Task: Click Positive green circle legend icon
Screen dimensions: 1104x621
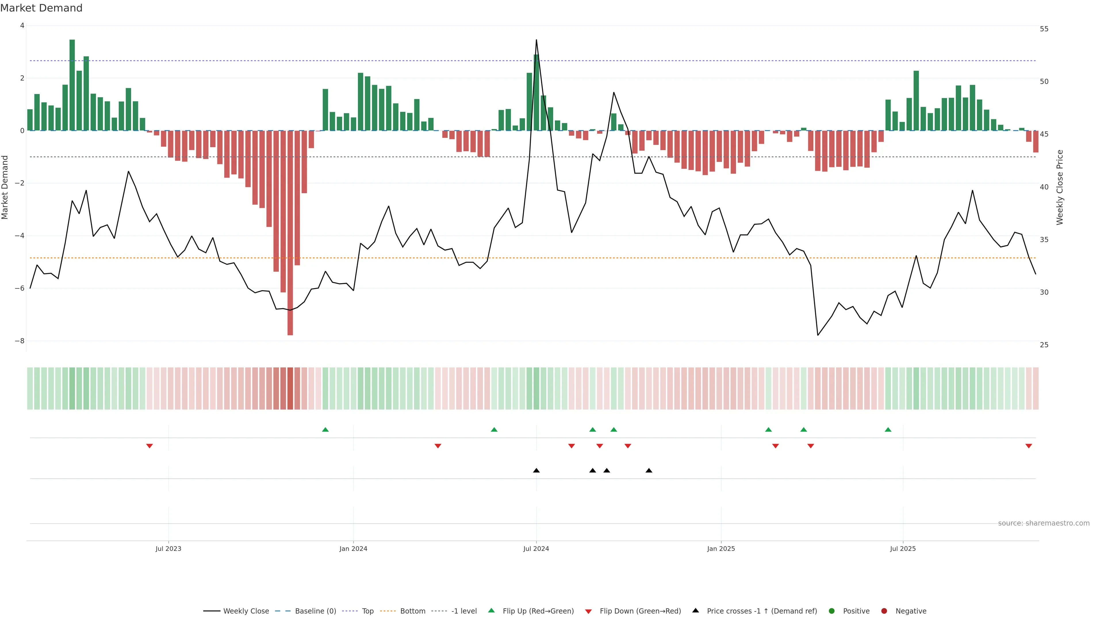Action: point(832,611)
